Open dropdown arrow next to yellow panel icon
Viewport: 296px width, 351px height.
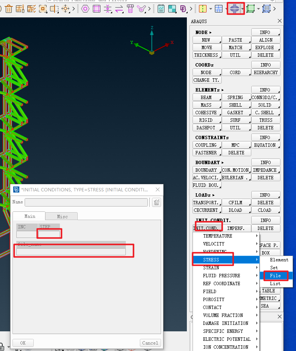pos(210,8)
